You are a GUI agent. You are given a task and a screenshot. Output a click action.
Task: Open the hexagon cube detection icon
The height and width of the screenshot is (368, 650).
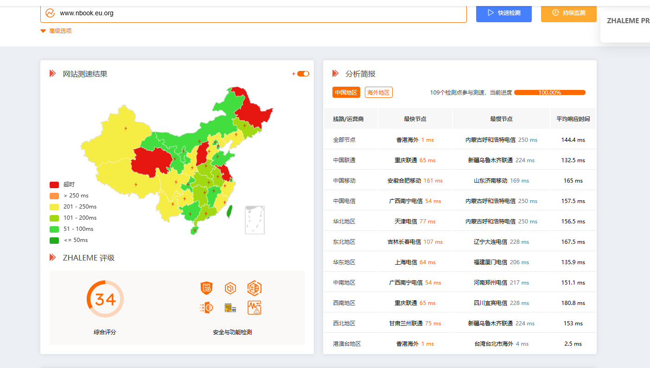coord(230,288)
